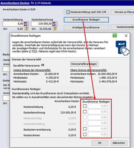
Task: Confirm dialog with OK
Action: point(100,143)
